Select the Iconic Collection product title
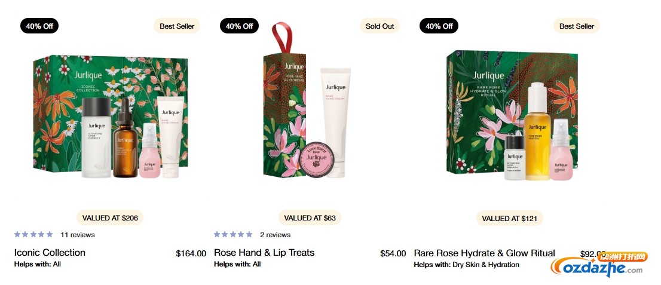This screenshot has width=661, height=285. point(50,253)
